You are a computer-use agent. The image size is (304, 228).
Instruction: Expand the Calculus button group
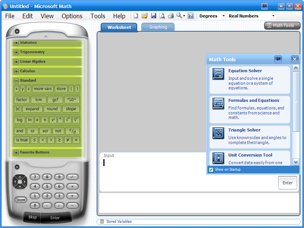pos(16,71)
